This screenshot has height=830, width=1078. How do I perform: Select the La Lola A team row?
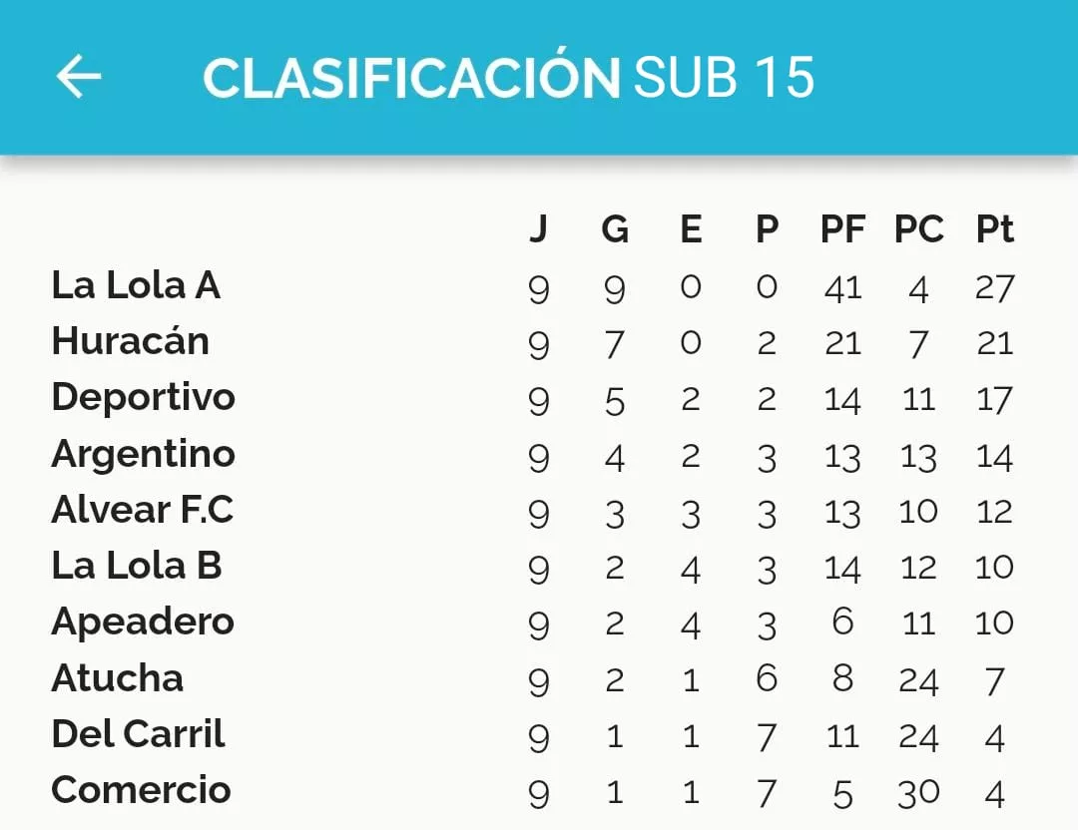tap(136, 285)
